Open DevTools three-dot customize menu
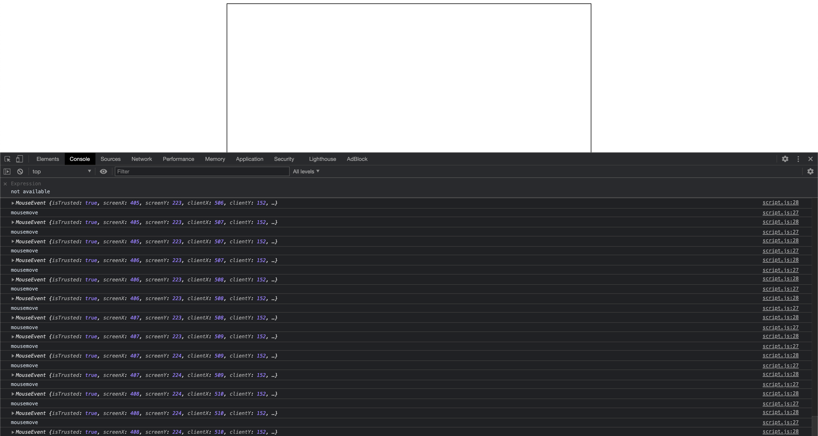 point(798,159)
